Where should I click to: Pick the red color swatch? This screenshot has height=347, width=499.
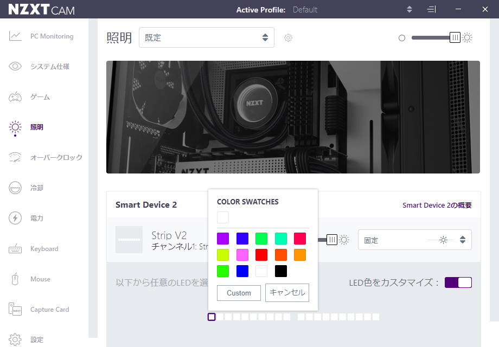pos(261,255)
